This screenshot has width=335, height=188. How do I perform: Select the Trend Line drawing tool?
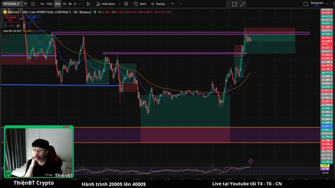pyautogui.click(x=242, y=4)
